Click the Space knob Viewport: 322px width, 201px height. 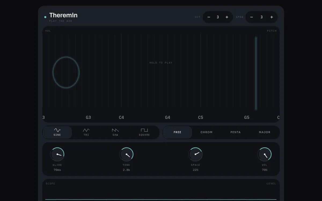coord(195,154)
